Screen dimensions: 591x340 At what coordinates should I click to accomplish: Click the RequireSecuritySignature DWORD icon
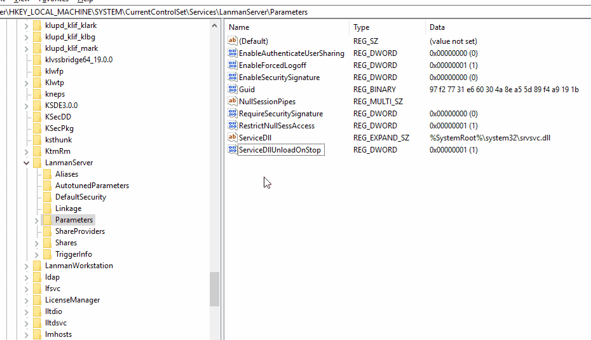coord(233,113)
